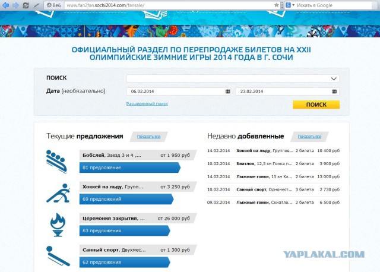The image size is (380, 272).
Task: Open the ПОИСК event dropdown
Action: (x=233, y=78)
